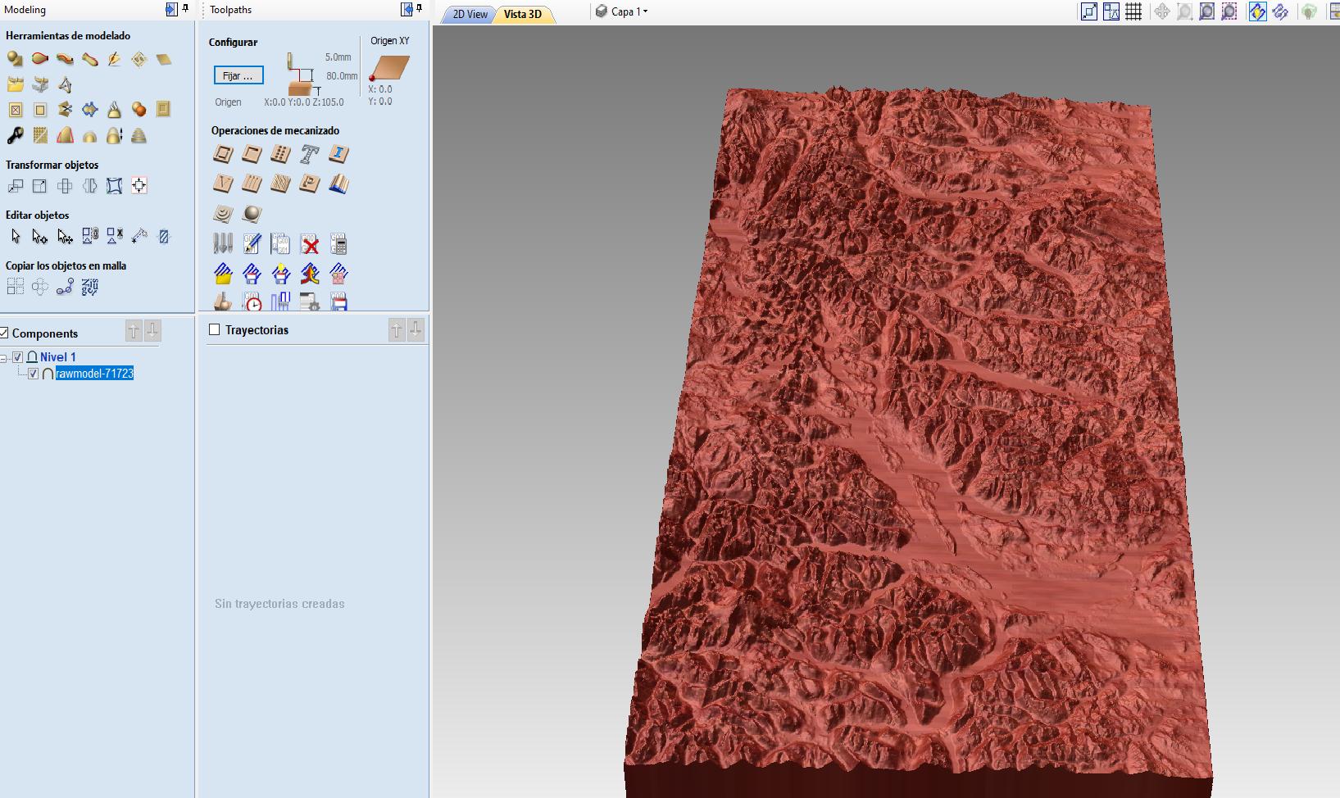Open the Profile toolpath operation
Image resolution: width=1340 pixels, height=798 pixels.
[x=223, y=154]
